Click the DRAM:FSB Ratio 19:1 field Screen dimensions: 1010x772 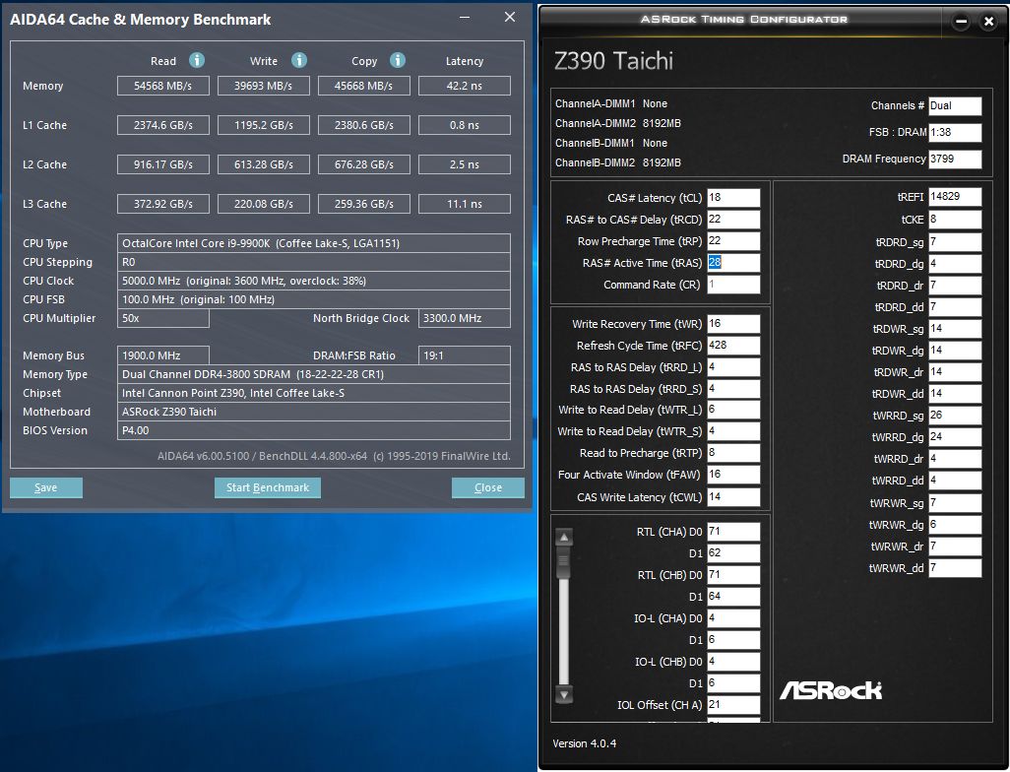[x=465, y=355]
